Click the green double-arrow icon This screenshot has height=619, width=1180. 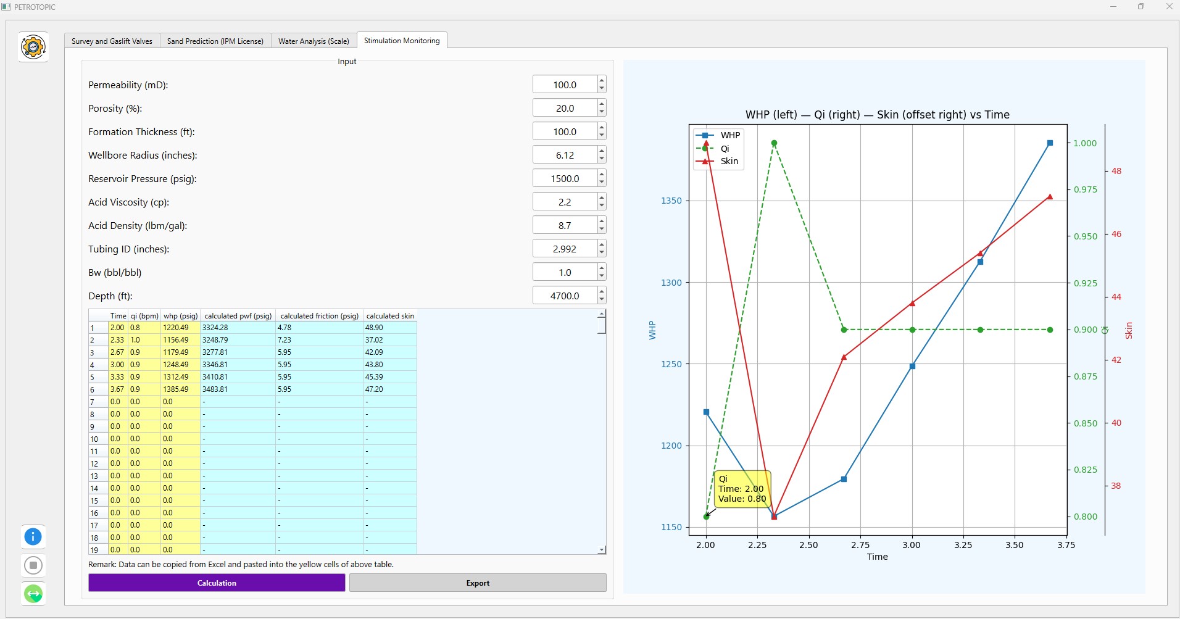pos(33,594)
